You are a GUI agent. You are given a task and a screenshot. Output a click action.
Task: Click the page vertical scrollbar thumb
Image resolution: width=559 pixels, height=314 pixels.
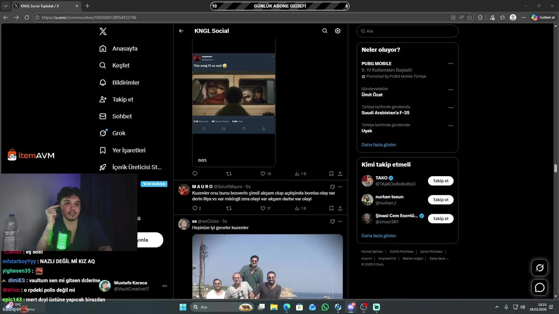(x=556, y=169)
